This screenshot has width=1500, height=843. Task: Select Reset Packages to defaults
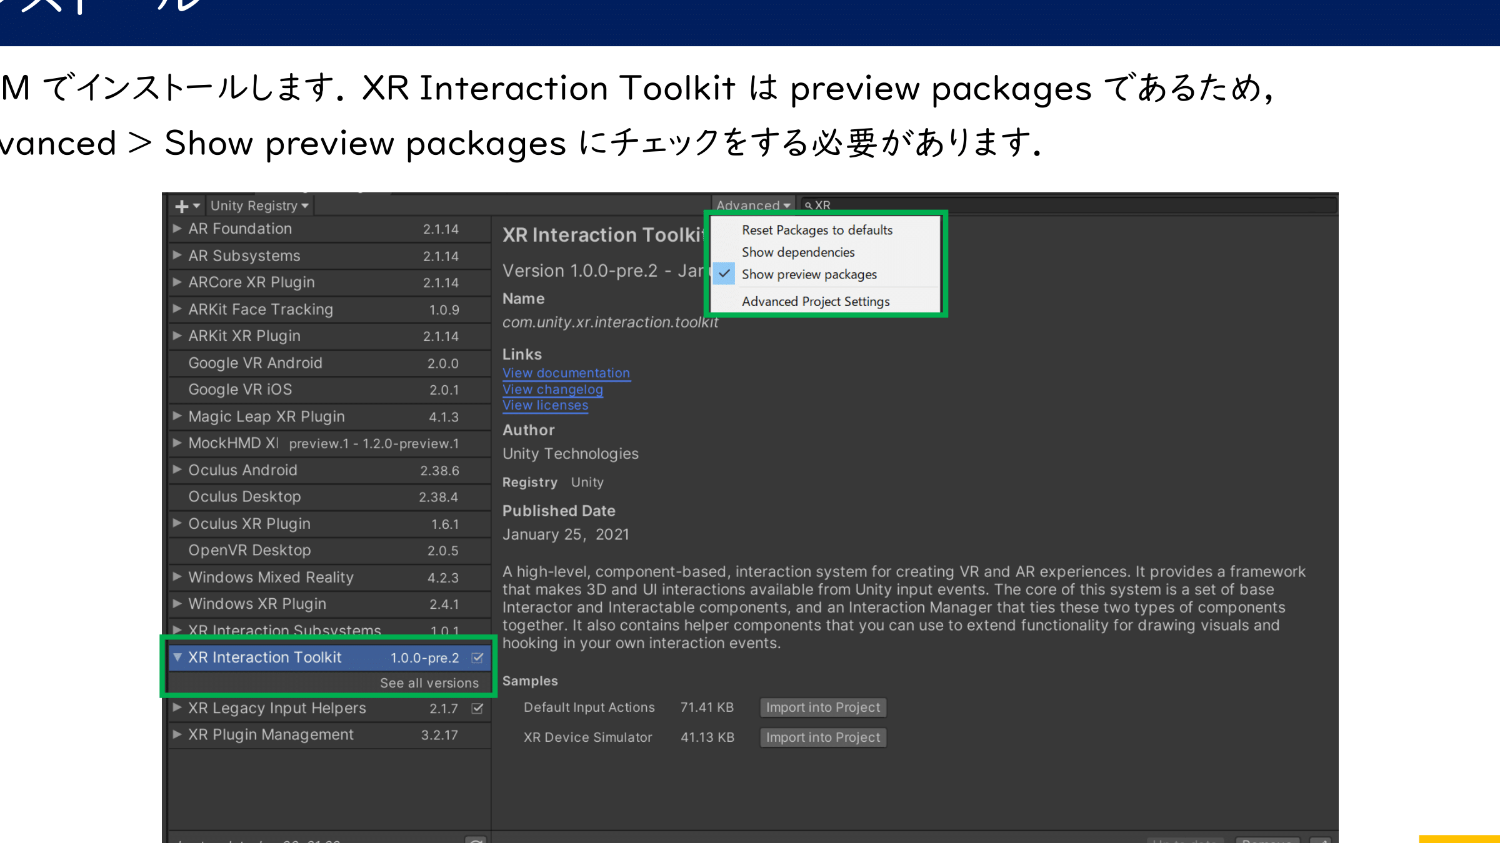817,230
